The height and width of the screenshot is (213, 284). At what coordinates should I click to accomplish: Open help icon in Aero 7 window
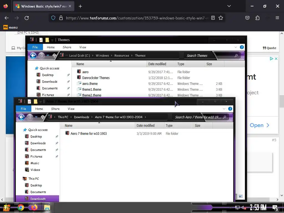pos(230,109)
